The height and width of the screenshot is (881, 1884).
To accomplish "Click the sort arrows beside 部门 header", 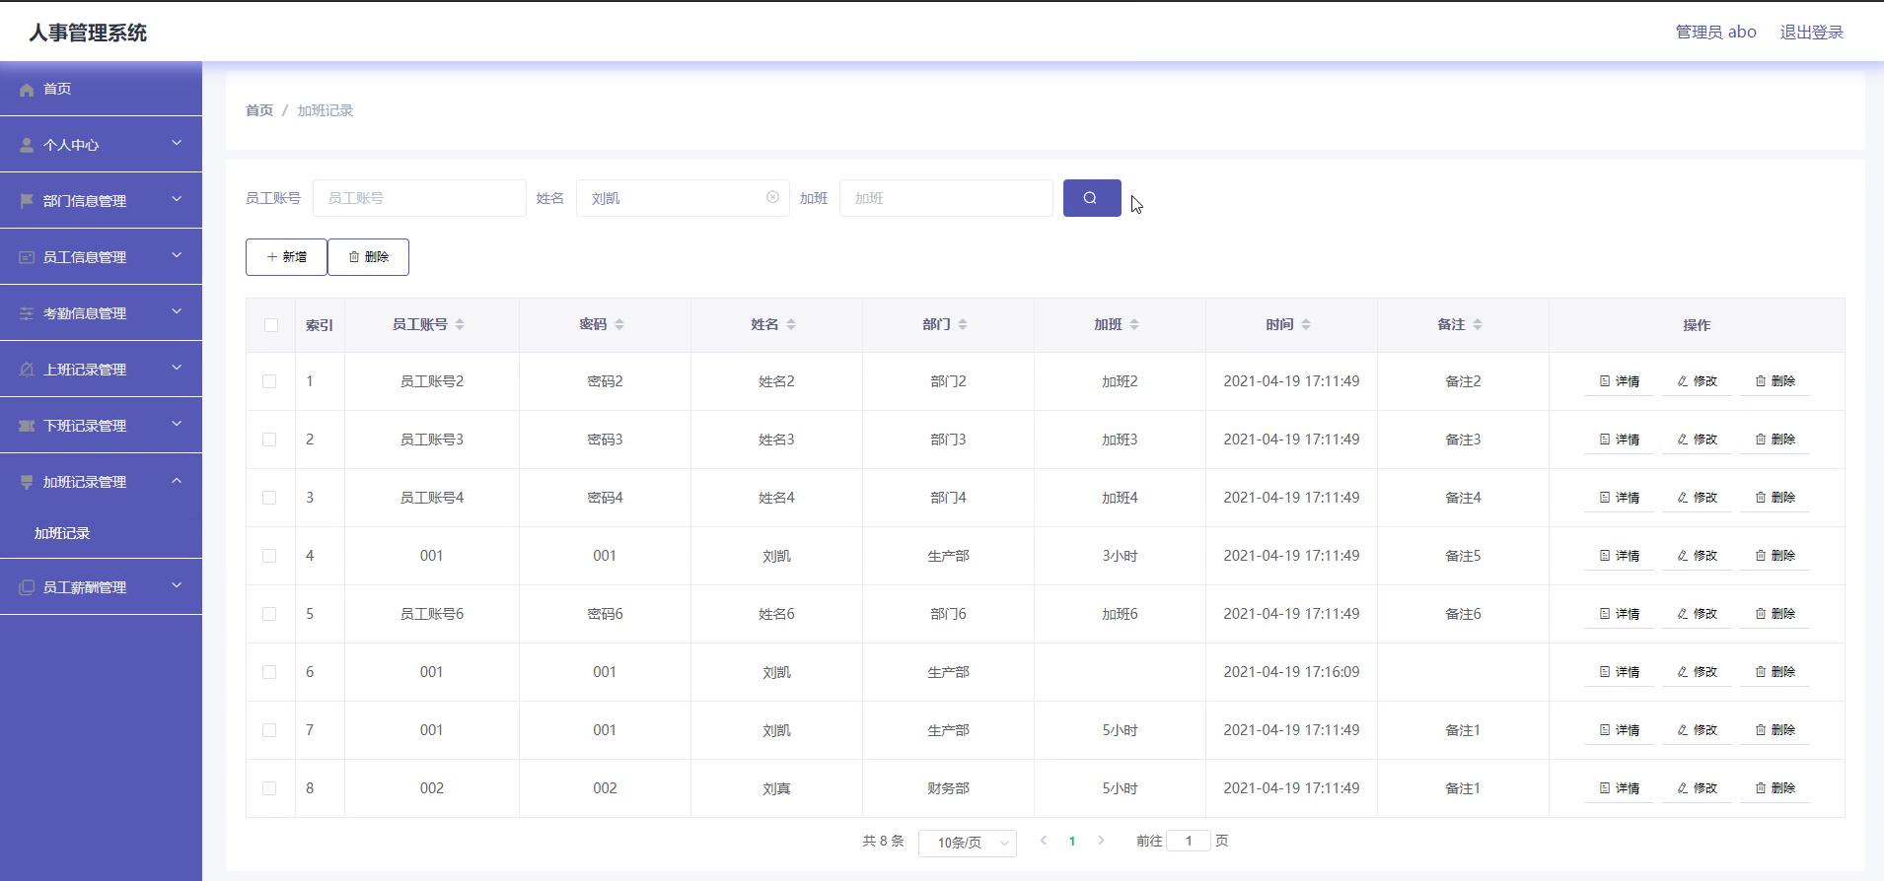I will point(963,324).
